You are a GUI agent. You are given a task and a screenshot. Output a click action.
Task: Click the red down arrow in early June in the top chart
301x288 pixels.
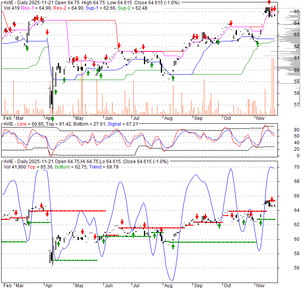point(119,45)
